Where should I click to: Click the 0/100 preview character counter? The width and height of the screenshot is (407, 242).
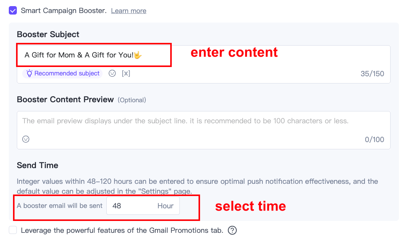pyautogui.click(x=374, y=139)
